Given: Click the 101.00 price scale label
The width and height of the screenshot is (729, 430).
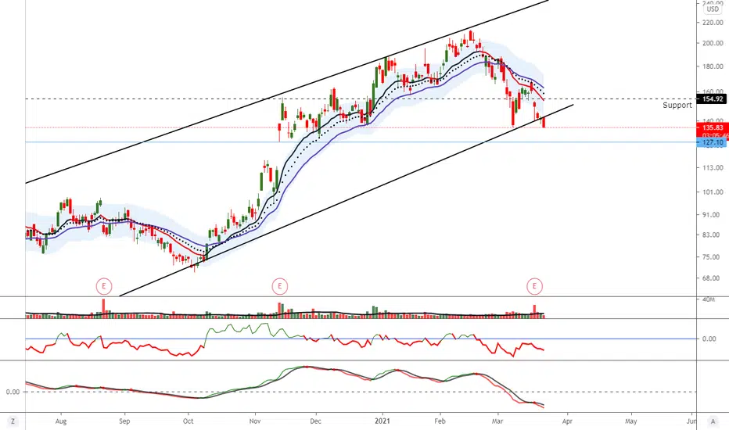Looking at the screenshot, I should (713, 192).
